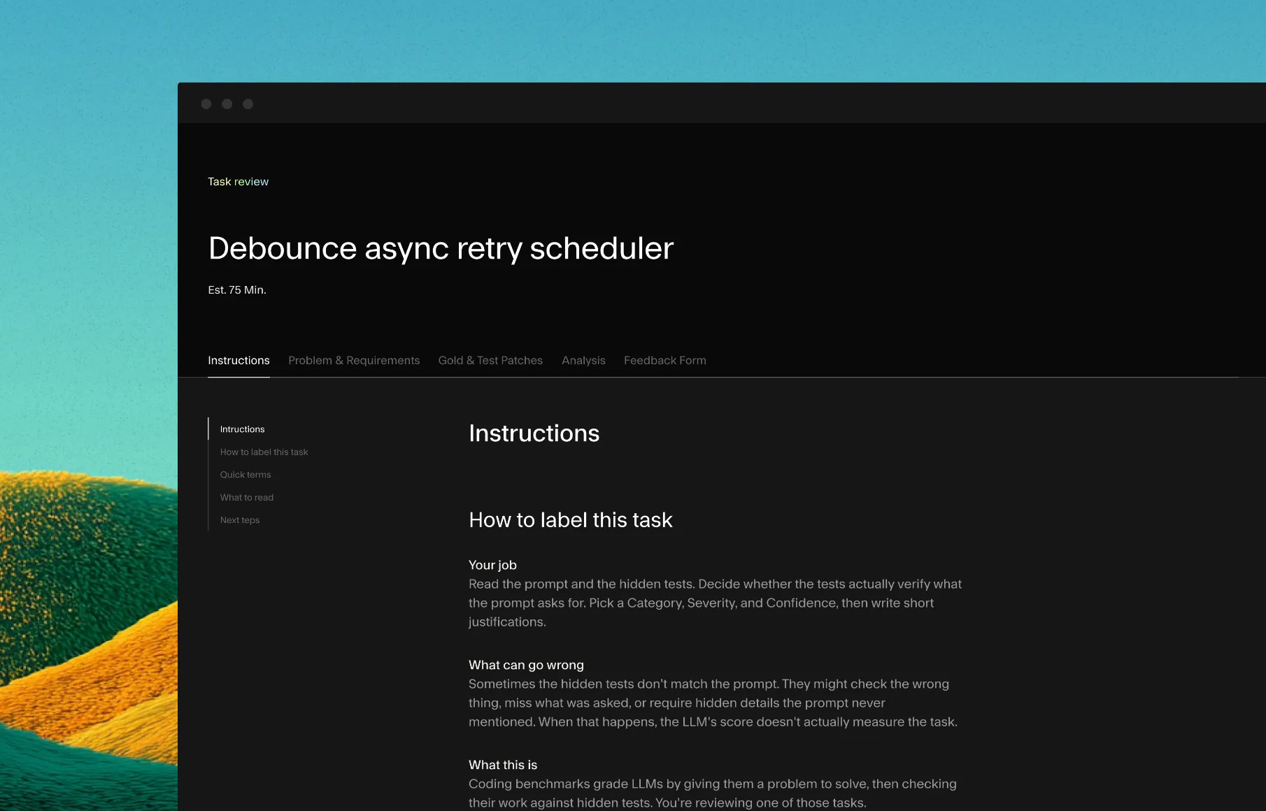
Task: Click the 'What can go wrong' subheading
Action: point(526,665)
